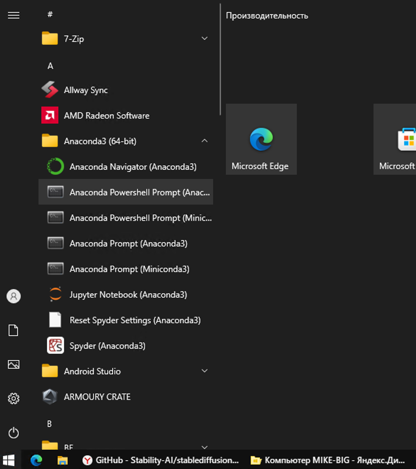This screenshot has height=469, width=416.
Task: Select Reset Spyder Settings (Anaconda3)
Action: coord(135,320)
